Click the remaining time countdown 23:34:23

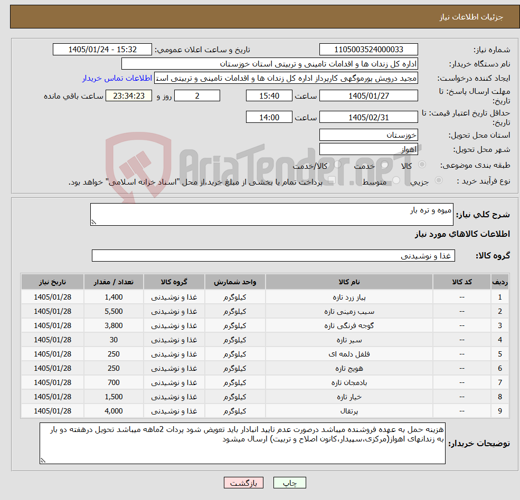[x=129, y=96]
